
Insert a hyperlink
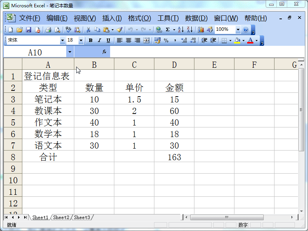point(158,30)
